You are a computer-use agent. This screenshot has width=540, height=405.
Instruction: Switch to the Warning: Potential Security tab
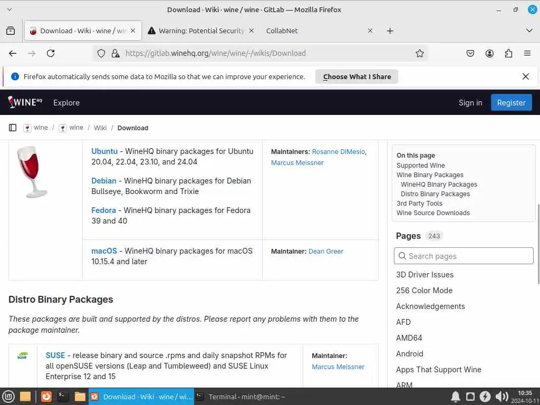pyautogui.click(x=201, y=31)
